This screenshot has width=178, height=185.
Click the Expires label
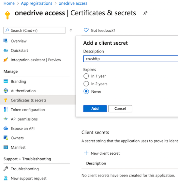point(90,69)
